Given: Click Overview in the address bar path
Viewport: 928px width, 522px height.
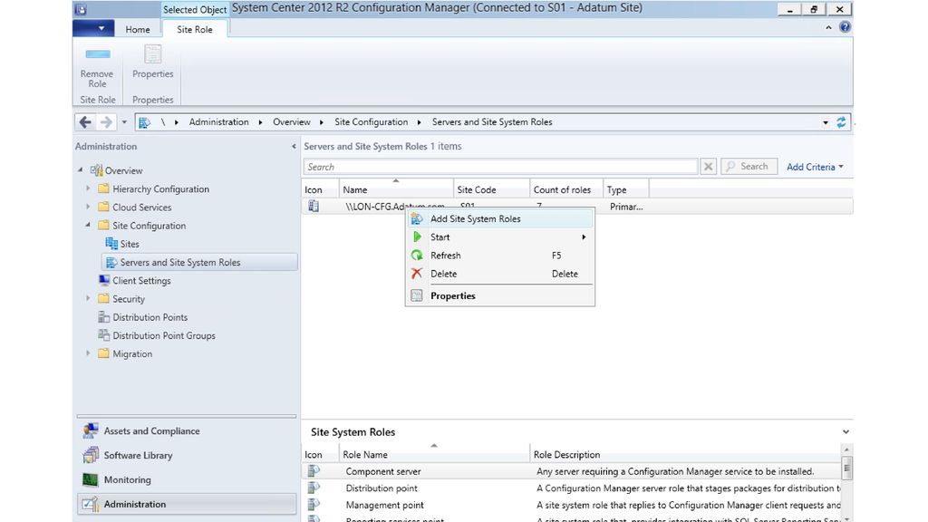Looking at the screenshot, I should pyautogui.click(x=291, y=122).
